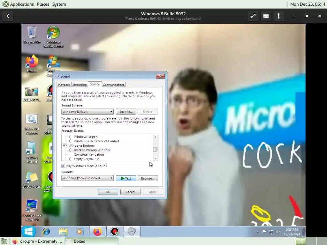The height and width of the screenshot is (245, 327).
Task: Click the Mon Dec 23 clock in the top panel
Action: (308, 4)
